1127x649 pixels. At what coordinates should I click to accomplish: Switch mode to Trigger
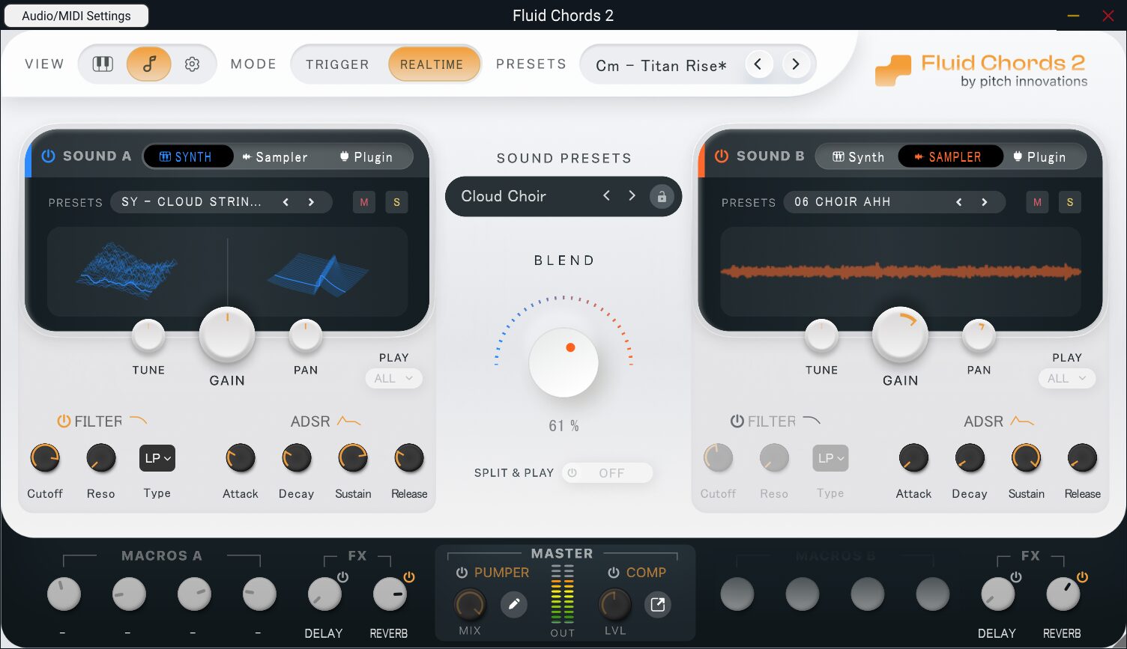point(337,64)
